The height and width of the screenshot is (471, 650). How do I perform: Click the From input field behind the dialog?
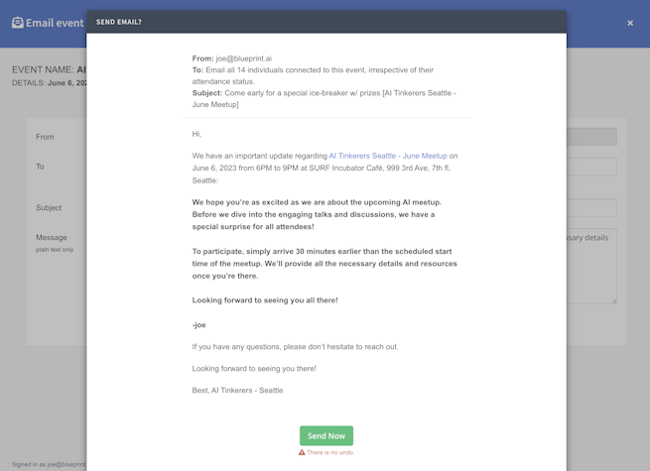click(x=591, y=137)
